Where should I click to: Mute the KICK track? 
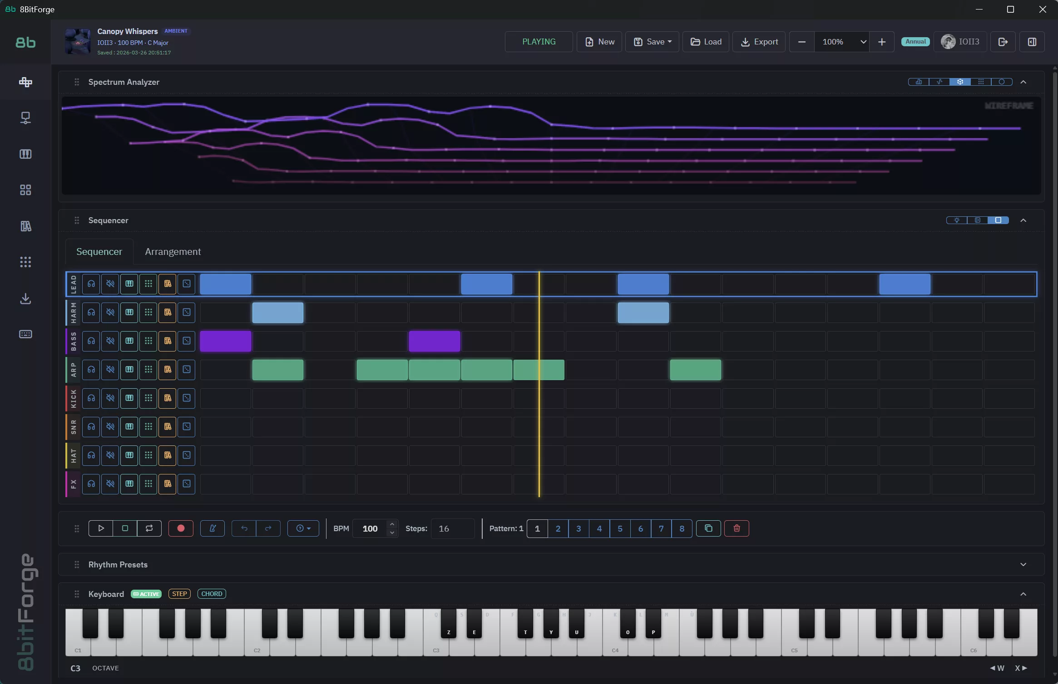(x=110, y=398)
